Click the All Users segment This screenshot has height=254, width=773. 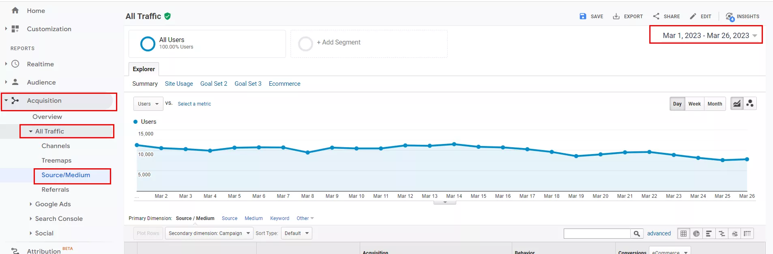tap(207, 44)
